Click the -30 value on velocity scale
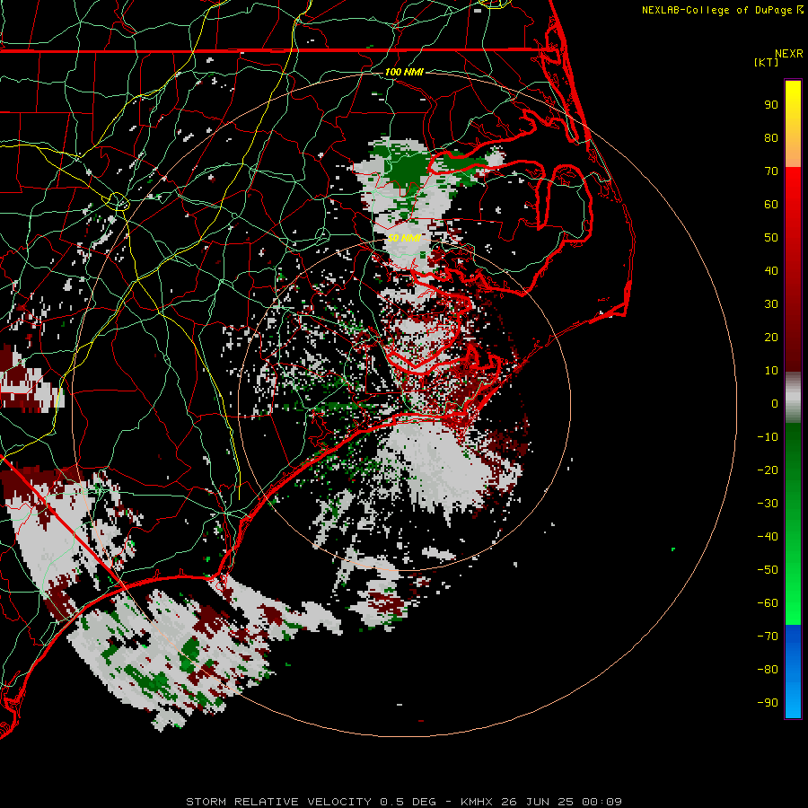 point(768,504)
